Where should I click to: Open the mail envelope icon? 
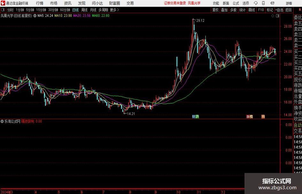[x=272, y=3]
